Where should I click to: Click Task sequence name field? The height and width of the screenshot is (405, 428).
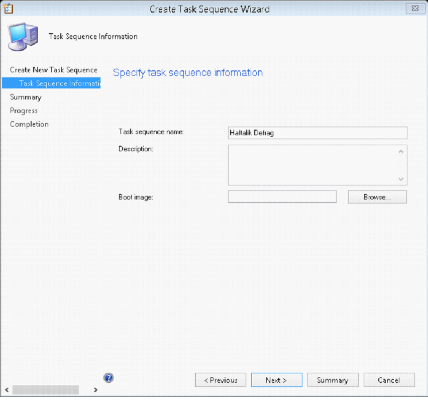pyautogui.click(x=317, y=133)
